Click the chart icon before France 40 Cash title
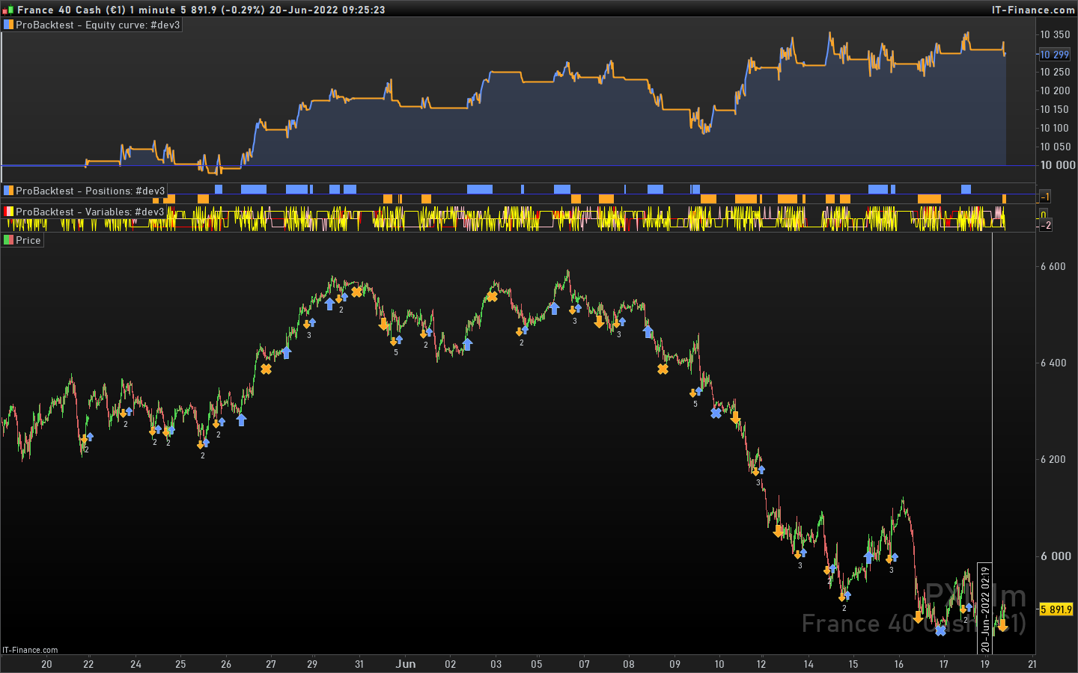 [x=8, y=10]
